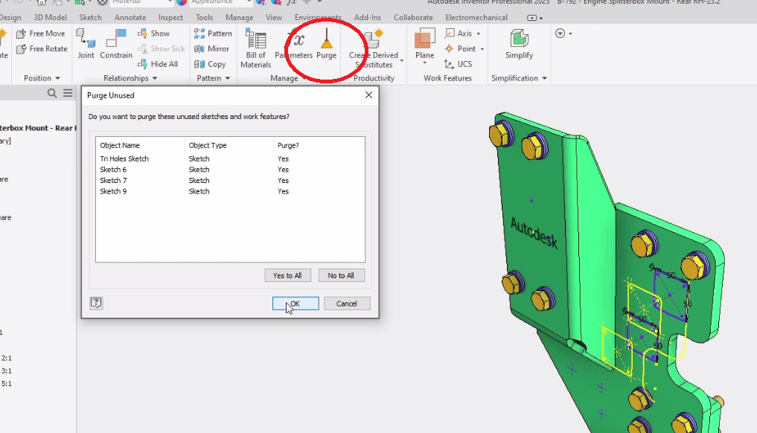Expand the Position panel dropdown
Image resolution: width=757 pixels, height=433 pixels.
[x=57, y=78]
